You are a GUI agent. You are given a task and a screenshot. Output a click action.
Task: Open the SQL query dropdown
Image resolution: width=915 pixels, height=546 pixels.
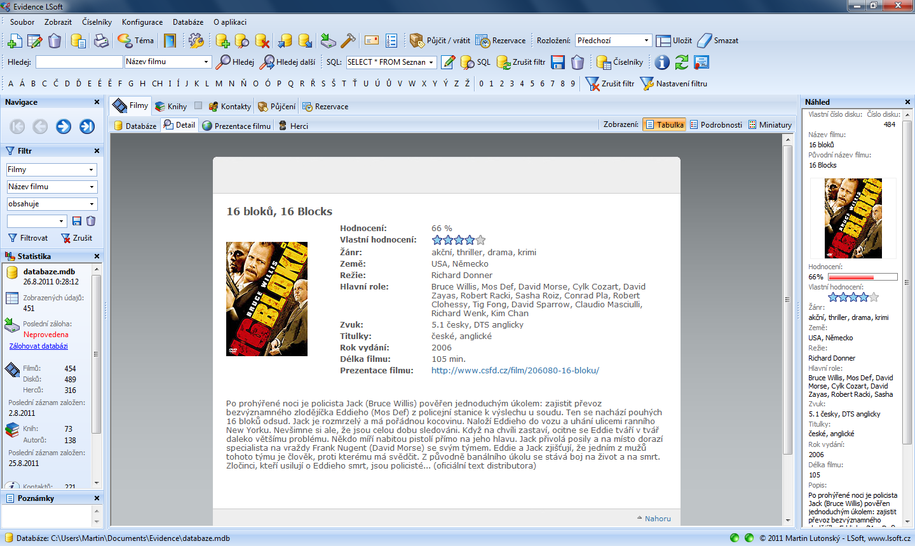click(431, 62)
